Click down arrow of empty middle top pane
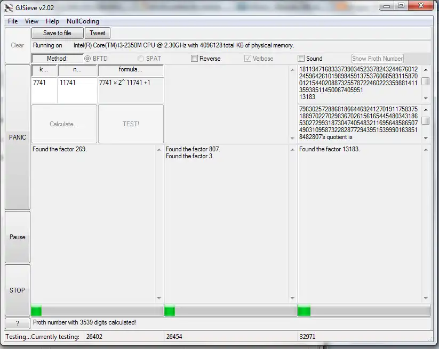The height and width of the screenshot is (349, 439). tap(292, 138)
